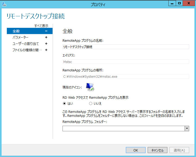Screen dimensions: 196x157
Task: Open the RemoteApp プログラム フォルダー dropdown arrow
Action: (x=187, y=129)
